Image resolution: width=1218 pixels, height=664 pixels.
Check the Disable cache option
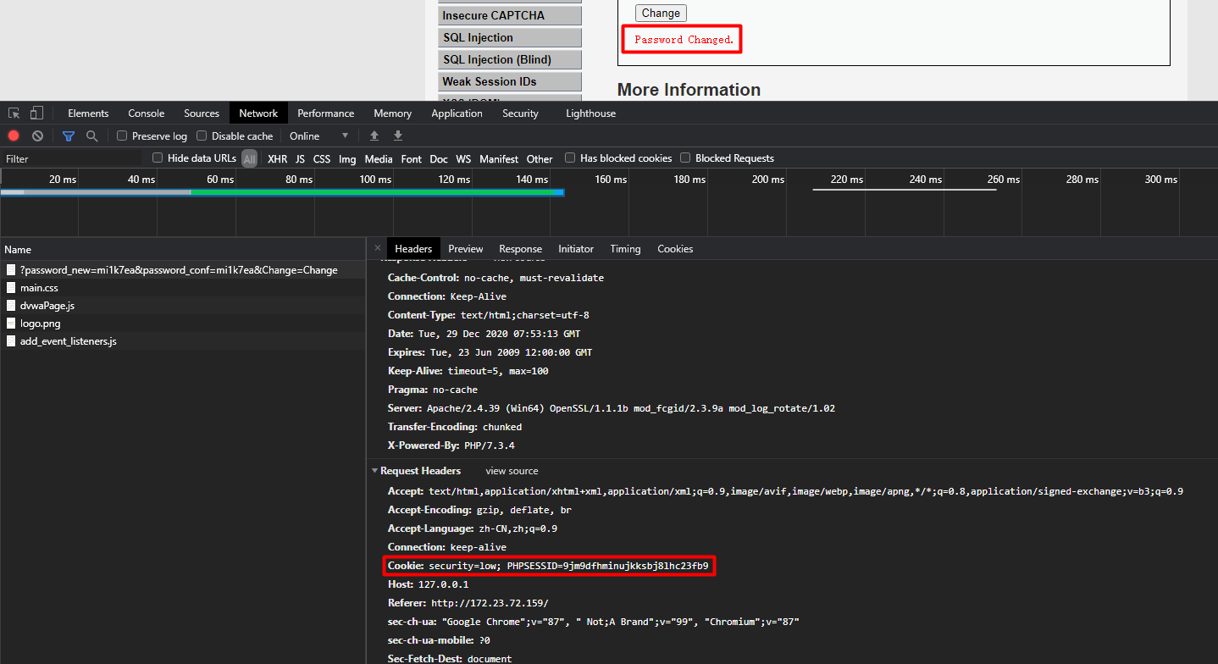point(202,136)
